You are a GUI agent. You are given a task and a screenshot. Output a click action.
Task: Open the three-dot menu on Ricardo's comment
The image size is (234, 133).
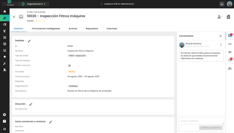pos(221,45)
